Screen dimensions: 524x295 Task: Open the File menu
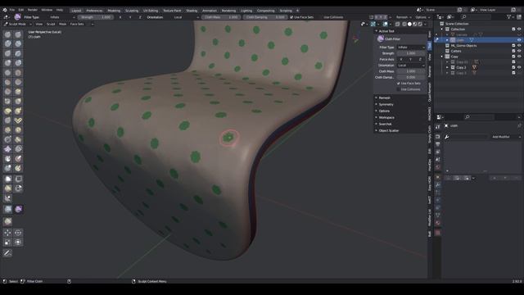(12, 10)
